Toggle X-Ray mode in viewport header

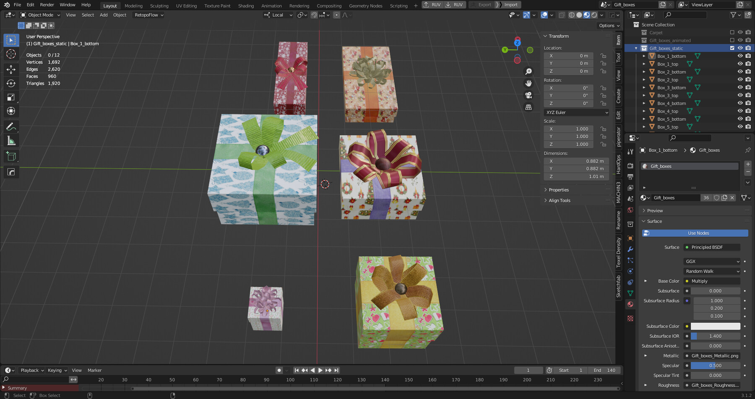pos(562,15)
